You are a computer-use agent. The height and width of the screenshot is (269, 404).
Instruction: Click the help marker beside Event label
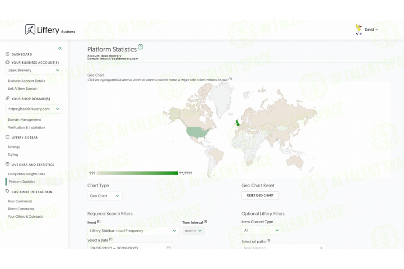point(99,221)
